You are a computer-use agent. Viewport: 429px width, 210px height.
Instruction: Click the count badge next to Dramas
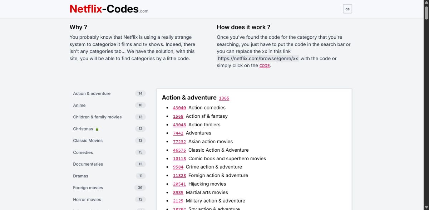coord(140,176)
